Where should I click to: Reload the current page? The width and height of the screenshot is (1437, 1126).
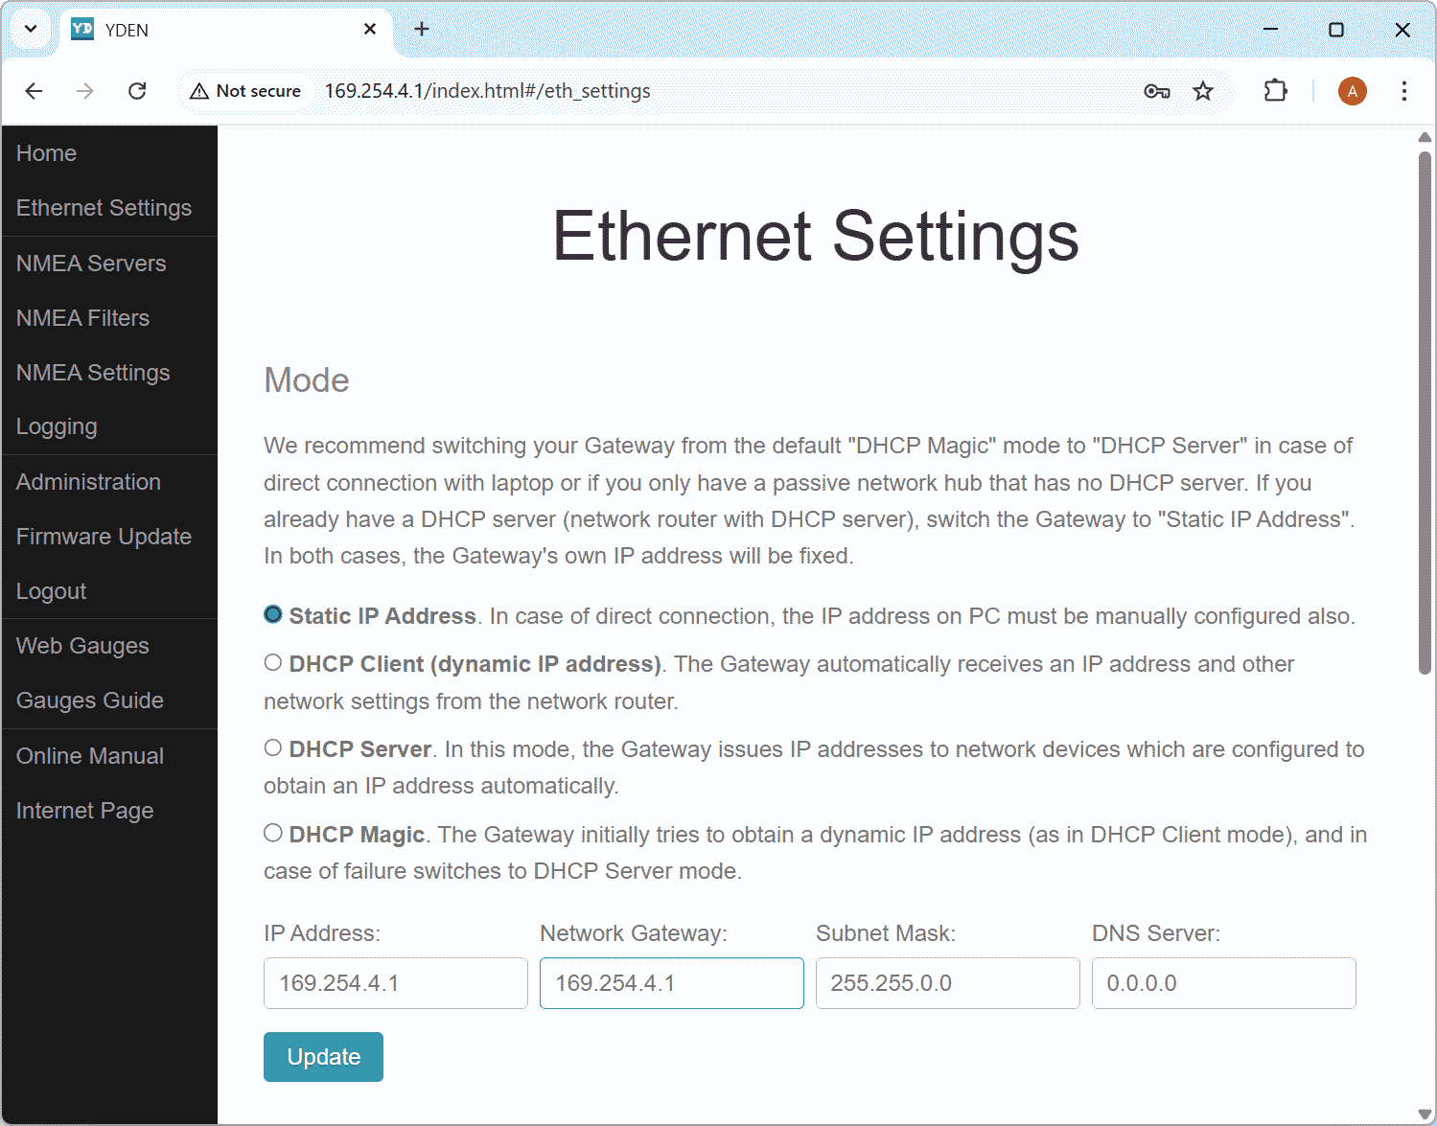(x=137, y=90)
